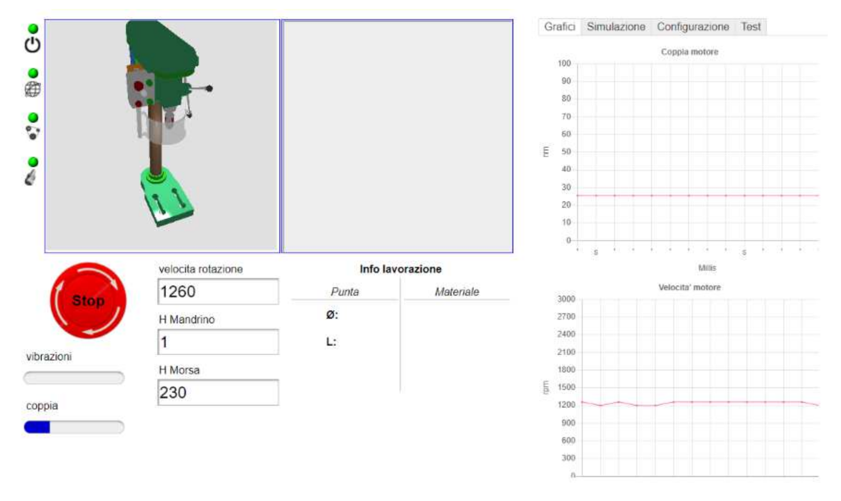Viewport: 841px width, 501px height.
Task: Click the drill chuck icon
Action: tap(30, 178)
